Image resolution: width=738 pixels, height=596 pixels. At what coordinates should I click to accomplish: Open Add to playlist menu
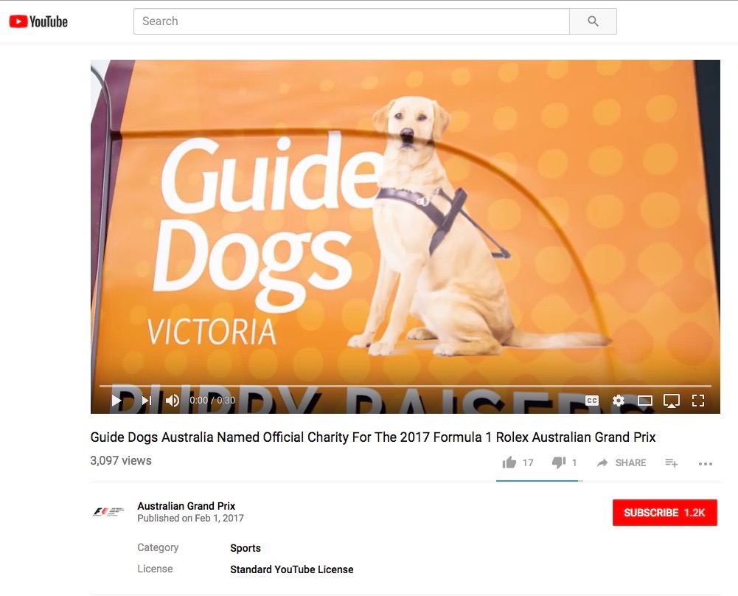point(671,463)
